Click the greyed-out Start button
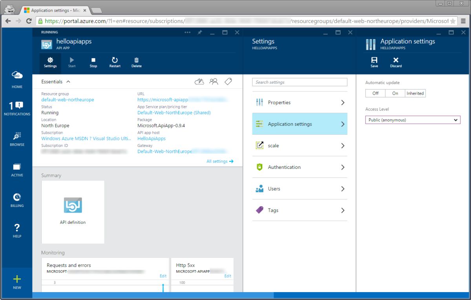 [x=72, y=62]
